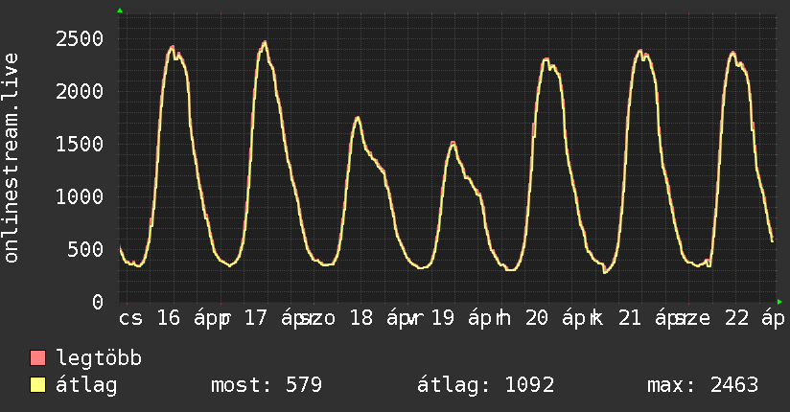Click the pink legtöbb legend swatch
The height and width of the screenshot is (412, 790).
(x=37, y=357)
